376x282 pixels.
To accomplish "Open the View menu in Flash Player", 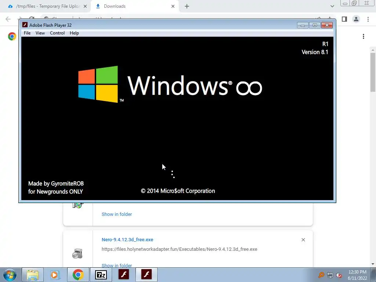I will [x=40, y=33].
